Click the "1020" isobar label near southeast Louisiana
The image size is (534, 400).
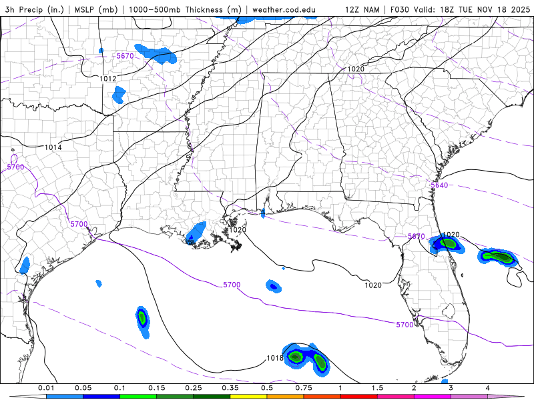point(238,230)
